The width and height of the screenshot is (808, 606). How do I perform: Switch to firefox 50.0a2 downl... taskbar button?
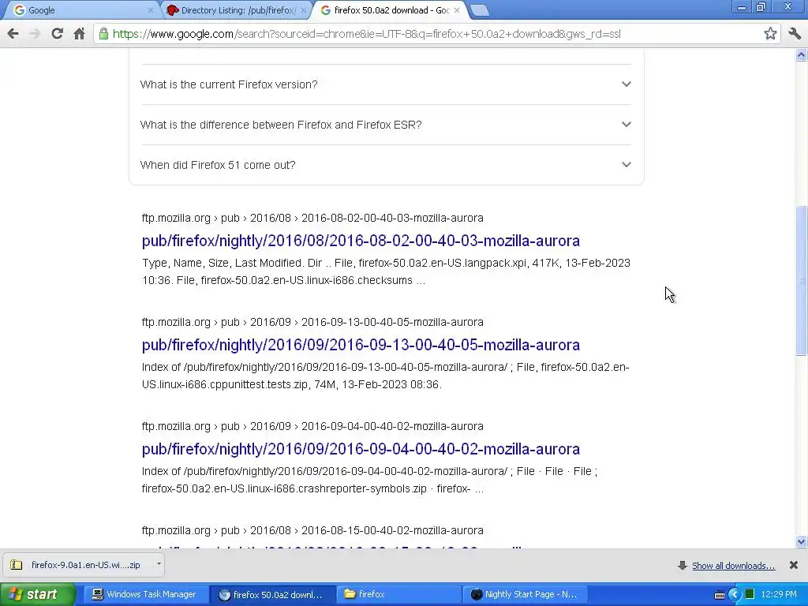click(272, 594)
